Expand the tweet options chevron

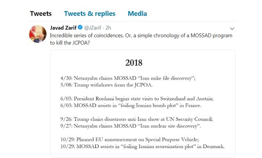pyautogui.click(x=232, y=29)
